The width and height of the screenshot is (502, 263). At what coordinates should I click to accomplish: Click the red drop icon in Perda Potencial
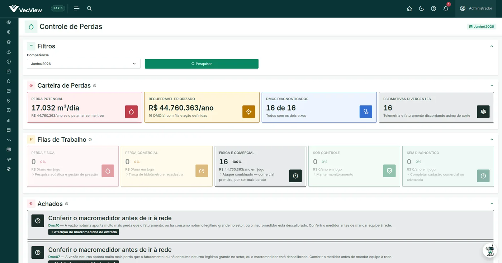(131, 112)
